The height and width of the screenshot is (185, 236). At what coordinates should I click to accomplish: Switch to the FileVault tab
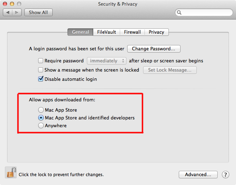tap(107, 32)
